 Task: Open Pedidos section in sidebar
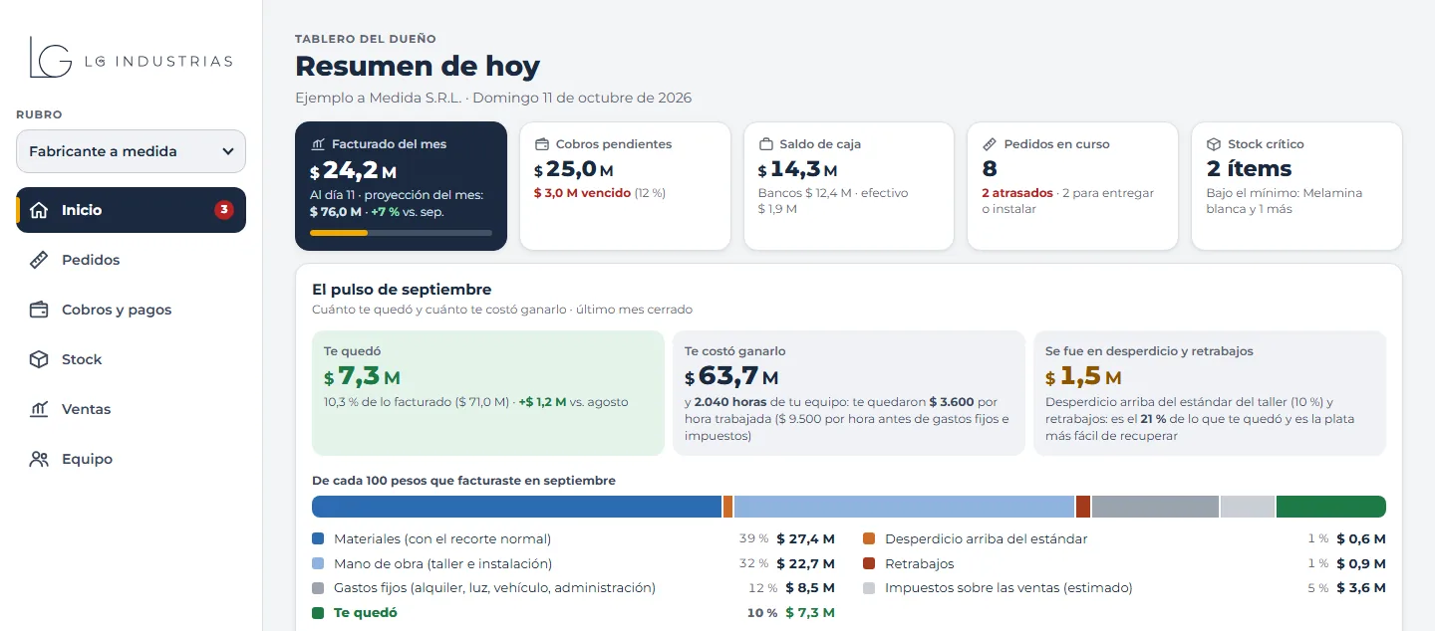131,260
